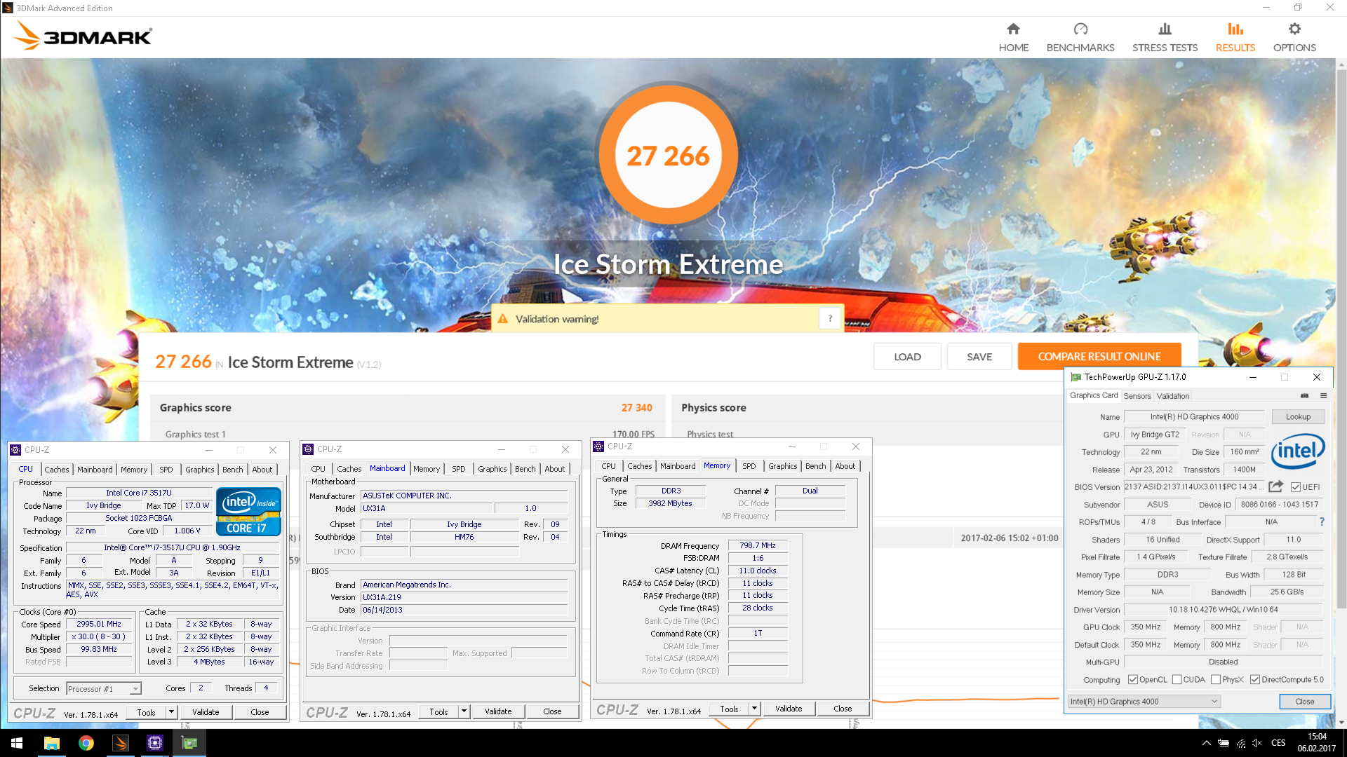Go to 3DMark Benchmarks section
Screen dimensions: 1347x757
pos(1080,37)
